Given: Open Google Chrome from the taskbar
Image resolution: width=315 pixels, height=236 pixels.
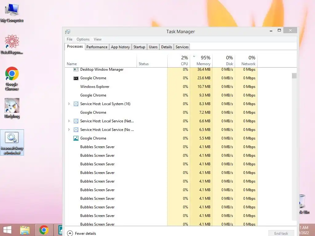Looking at the screenshot, I should (x=44, y=230).
